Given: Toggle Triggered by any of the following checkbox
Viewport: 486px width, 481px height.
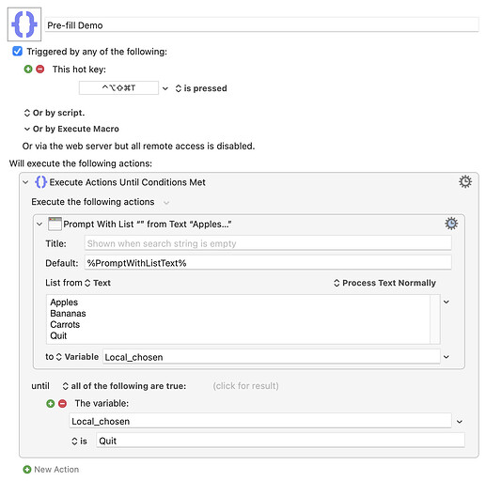Looking at the screenshot, I should 18,51.
